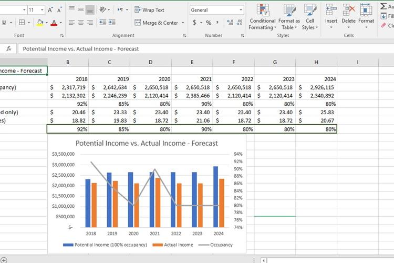
Task: Apply Accounting dollar format
Action: click(194, 23)
